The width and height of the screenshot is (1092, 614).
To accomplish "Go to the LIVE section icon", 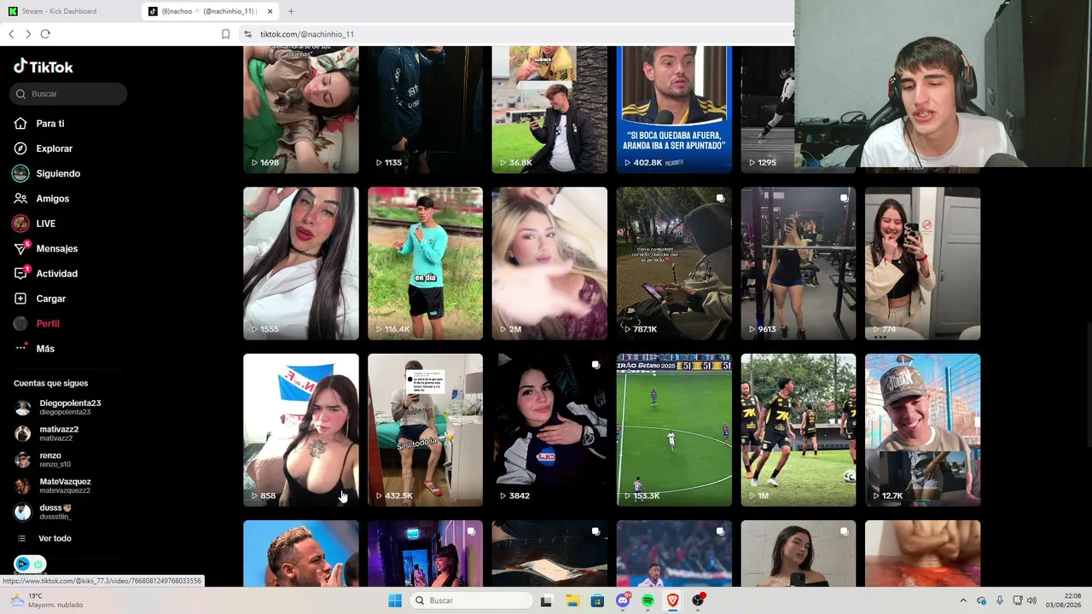I will click(x=20, y=223).
